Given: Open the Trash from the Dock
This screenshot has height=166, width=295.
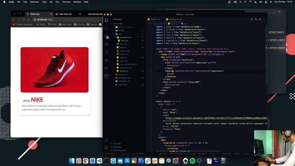Looking at the screenshot, I should pyautogui.click(x=223, y=161).
